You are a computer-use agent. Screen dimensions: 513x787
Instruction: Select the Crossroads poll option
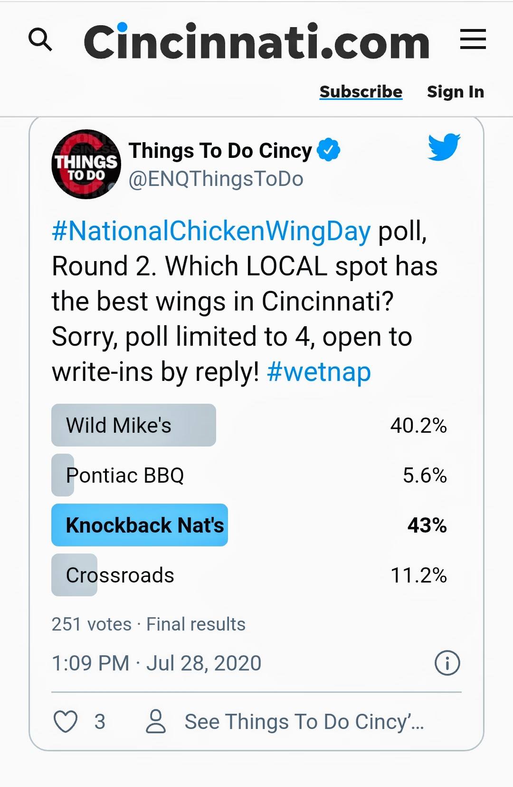tap(249, 575)
